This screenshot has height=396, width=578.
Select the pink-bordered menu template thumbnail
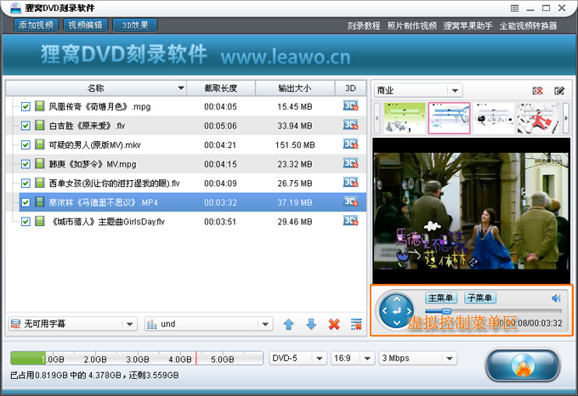click(x=449, y=118)
